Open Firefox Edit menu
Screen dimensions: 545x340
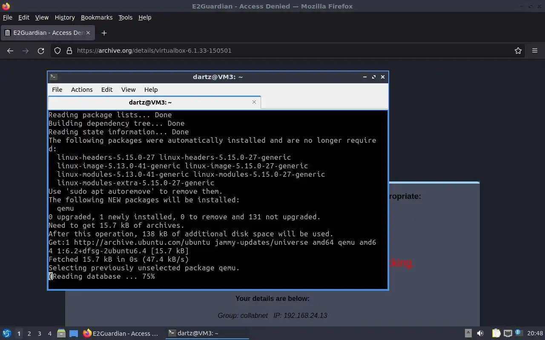(24, 17)
